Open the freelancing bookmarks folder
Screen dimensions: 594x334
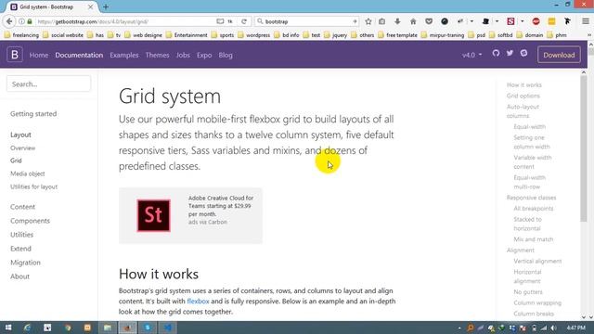click(x=21, y=35)
